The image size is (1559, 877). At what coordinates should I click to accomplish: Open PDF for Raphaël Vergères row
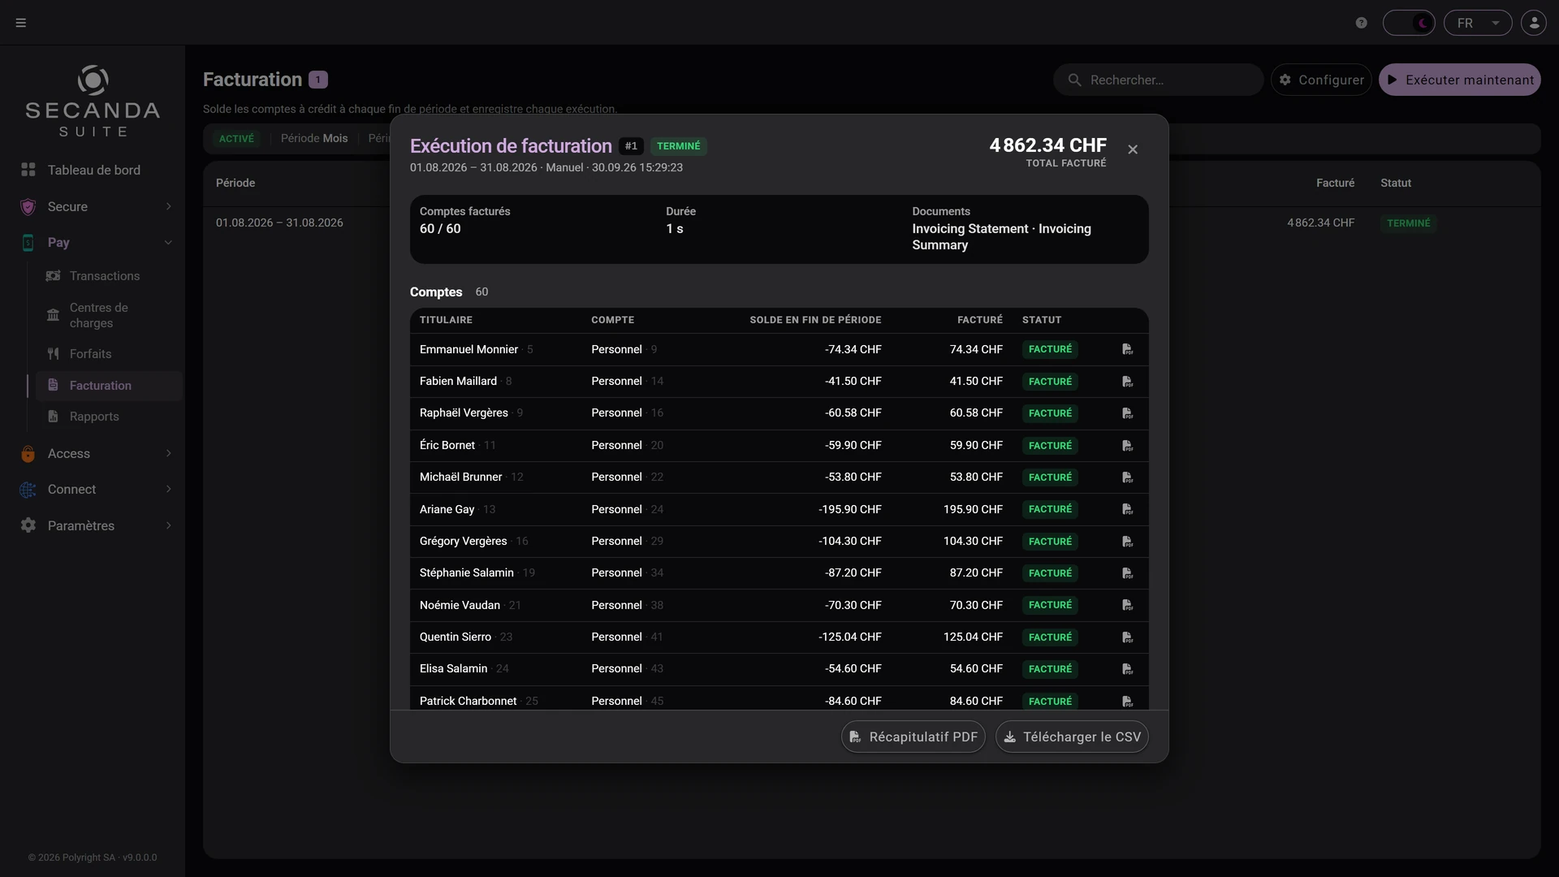[x=1127, y=413]
